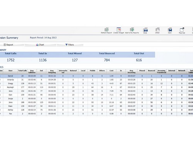Click the Total Bounced summary value 784

[107, 60]
